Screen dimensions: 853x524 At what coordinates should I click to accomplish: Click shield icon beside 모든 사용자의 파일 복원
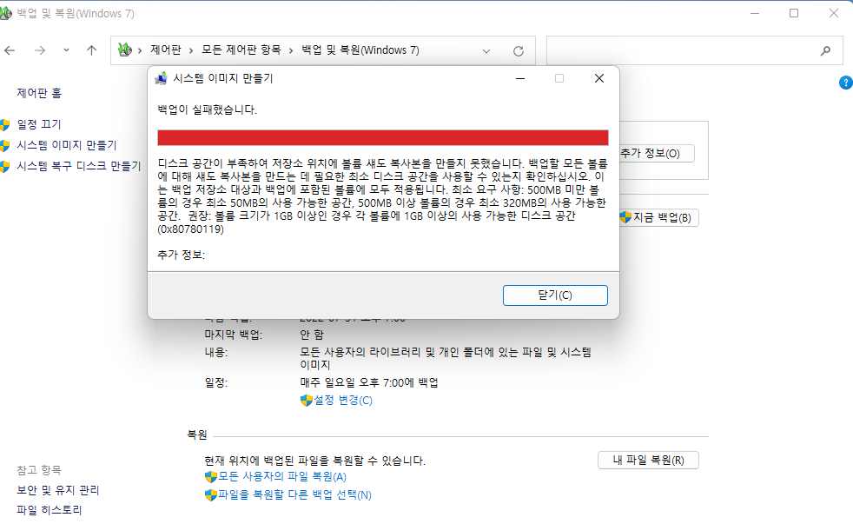(x=210, y=477)
